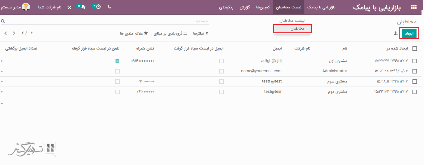Open the پیکربندی menu

tap(226, 7)
